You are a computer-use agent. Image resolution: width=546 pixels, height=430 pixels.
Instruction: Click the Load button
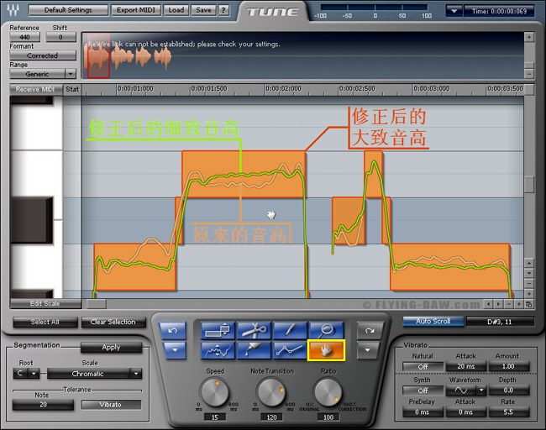pyautogui.click(x=176, y=10)
